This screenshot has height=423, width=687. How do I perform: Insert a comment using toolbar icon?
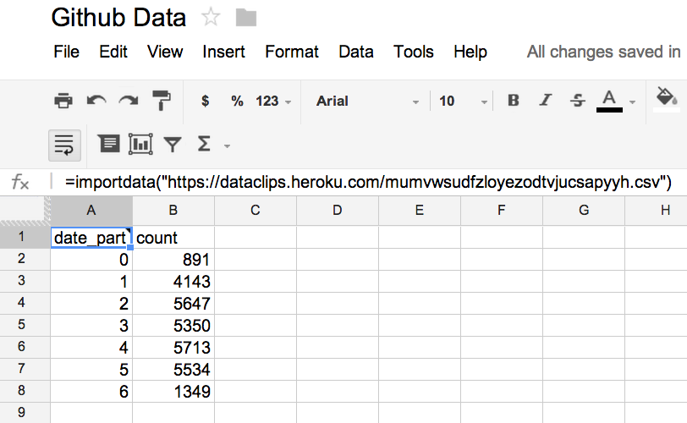click(x=109, y=145)
